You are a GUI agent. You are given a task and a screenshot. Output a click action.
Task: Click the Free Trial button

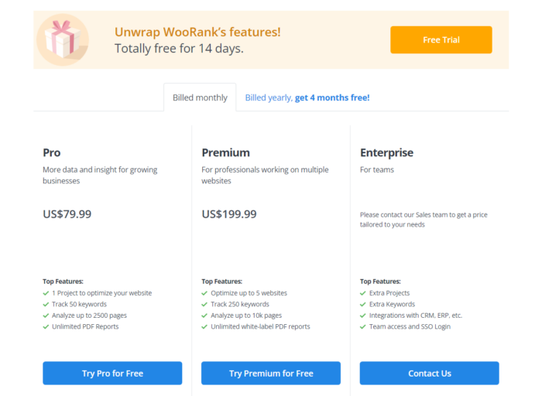pos(441,39)
